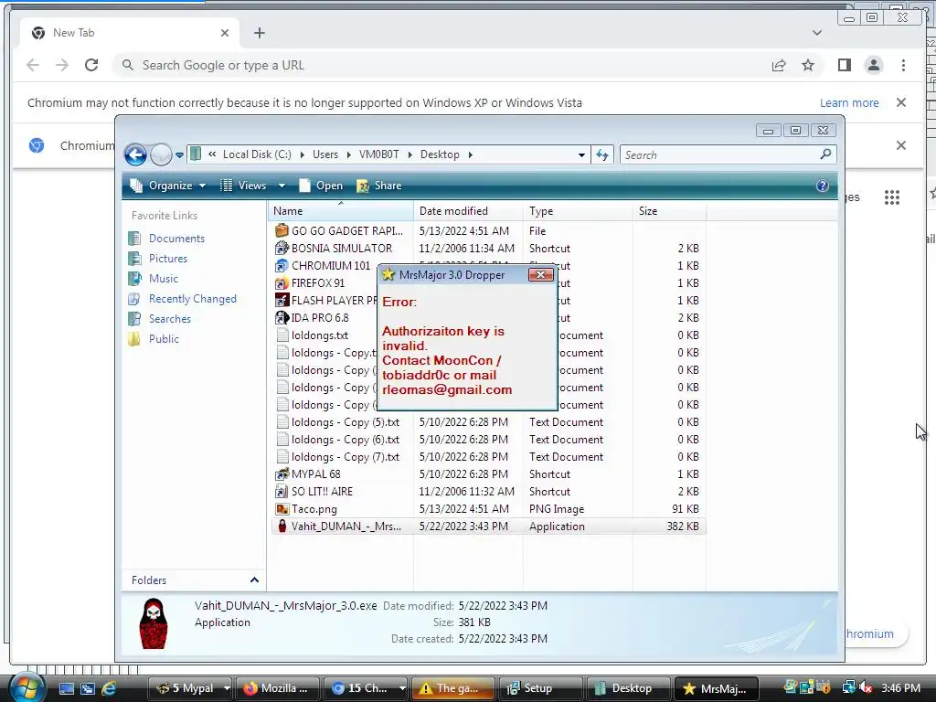Click the Views toolbar button
This screenshot has width=936, height=702.
click(245, 186)
